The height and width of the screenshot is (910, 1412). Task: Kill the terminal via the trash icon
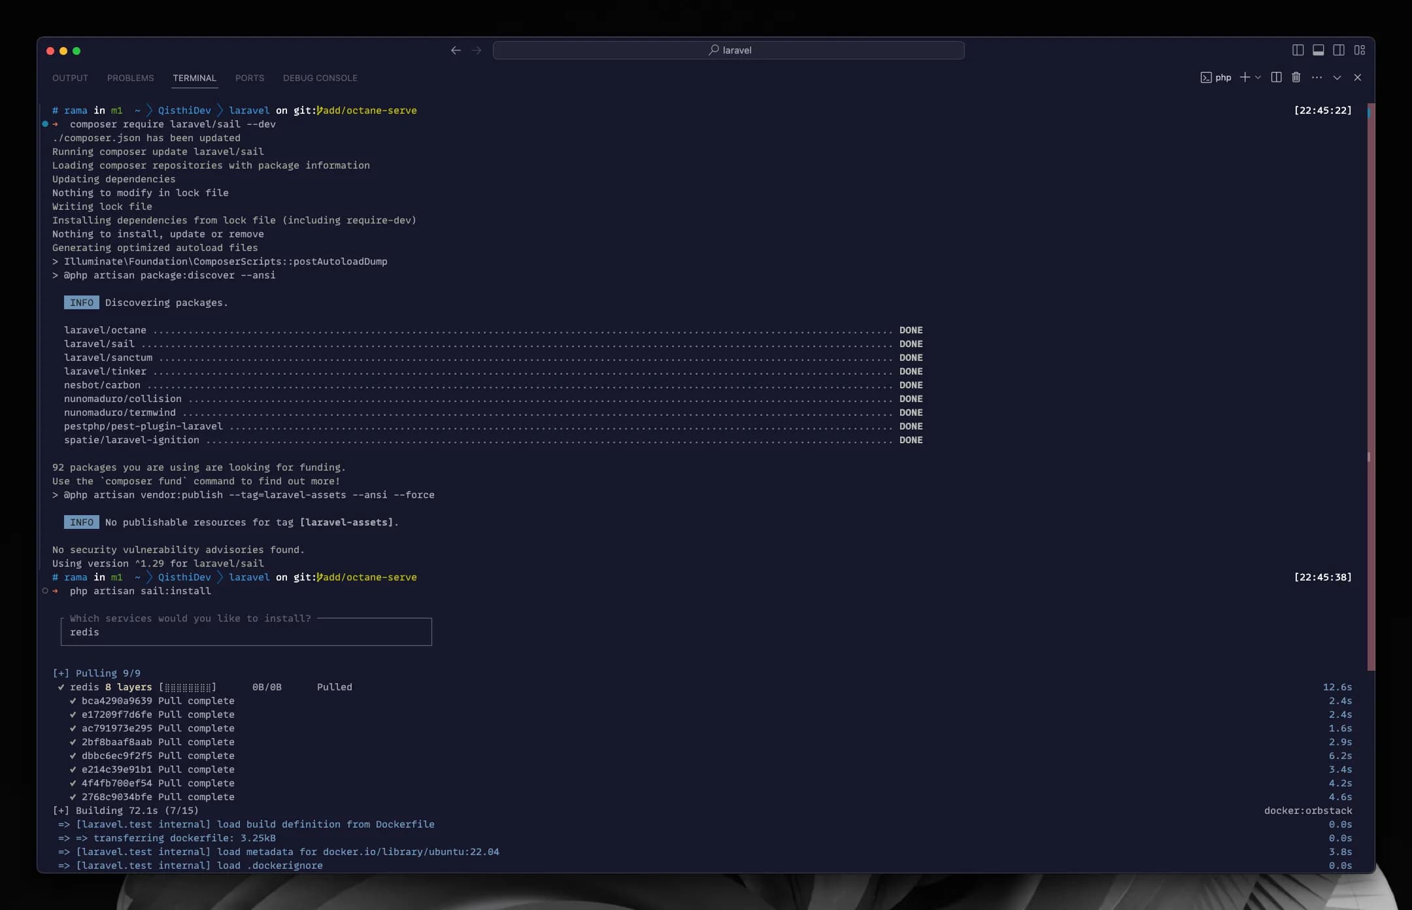tap(1296, 78)
